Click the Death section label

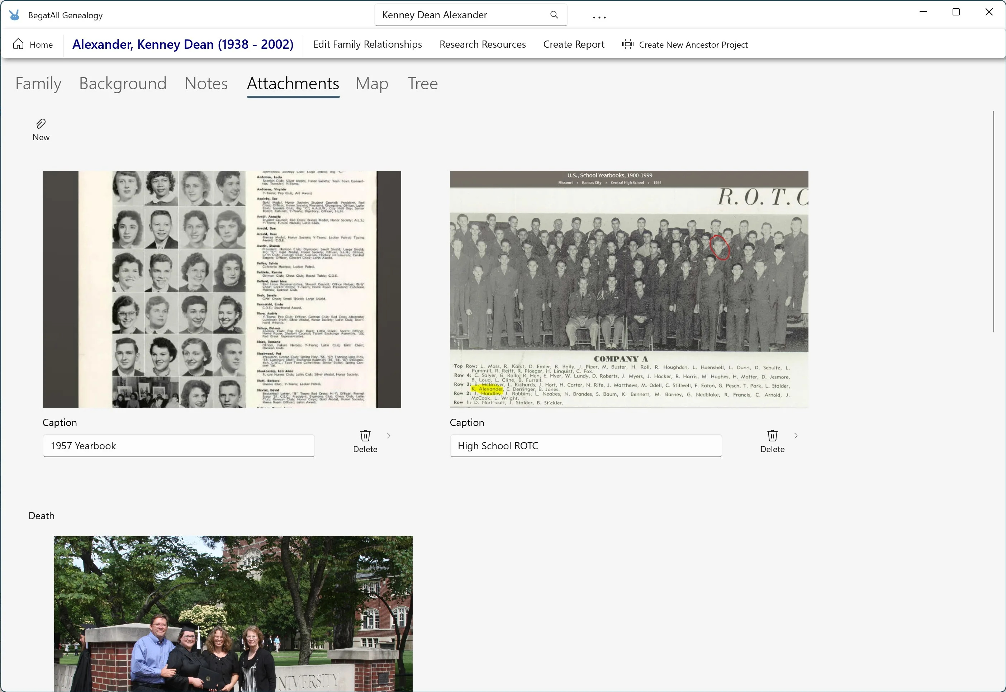tap(41, 516)
